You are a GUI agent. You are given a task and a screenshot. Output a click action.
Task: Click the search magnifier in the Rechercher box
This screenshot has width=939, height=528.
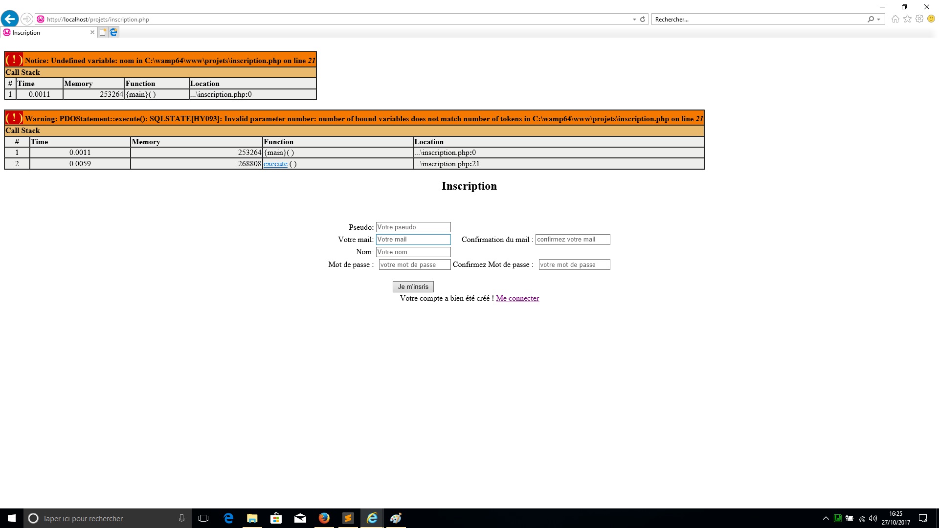(871, 19)
